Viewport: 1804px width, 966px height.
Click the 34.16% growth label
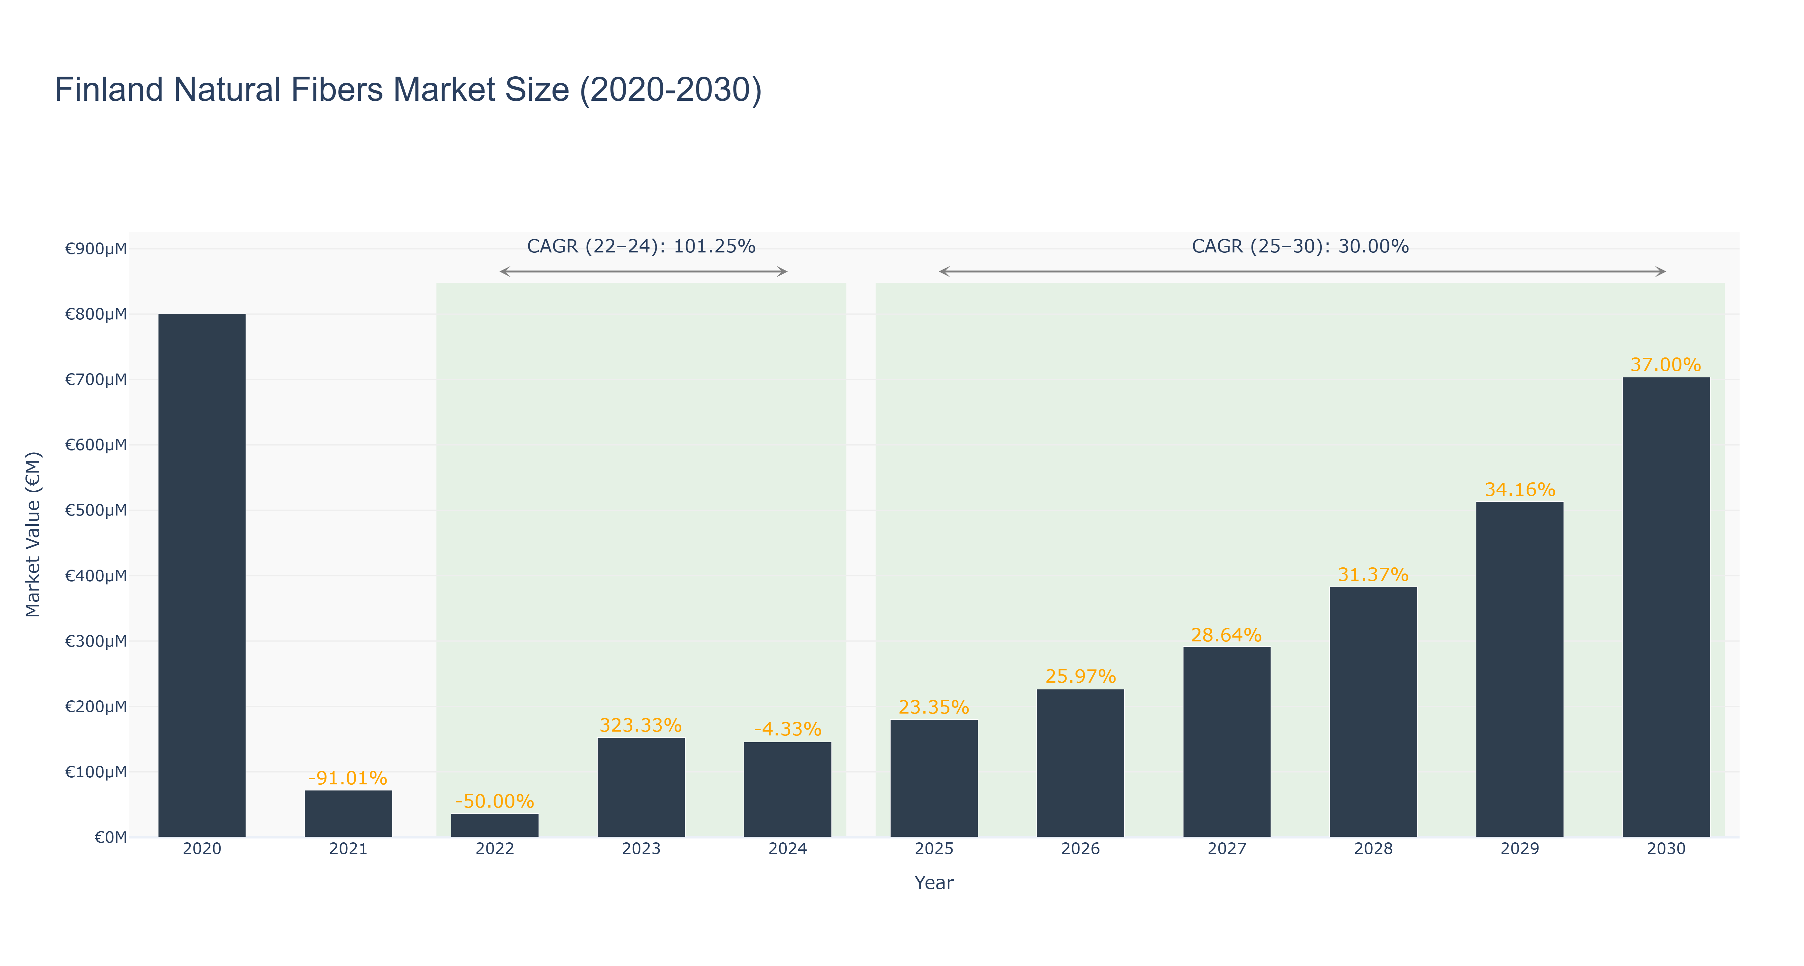pyautogui.click(x=1519, y=489)
